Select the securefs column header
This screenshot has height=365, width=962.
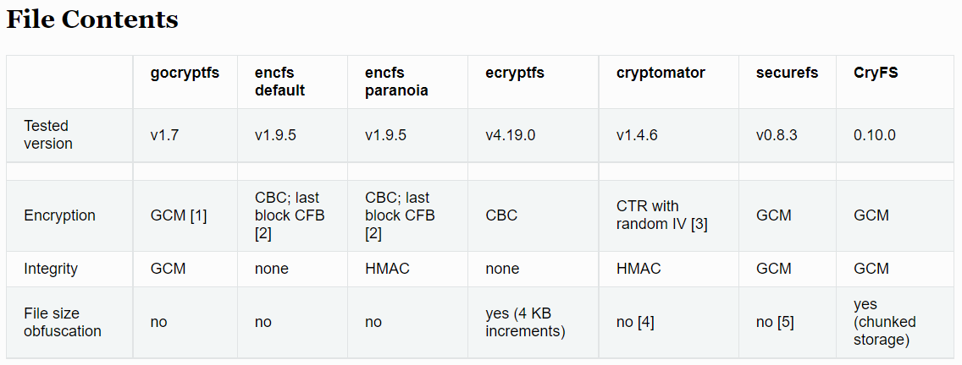787,73
